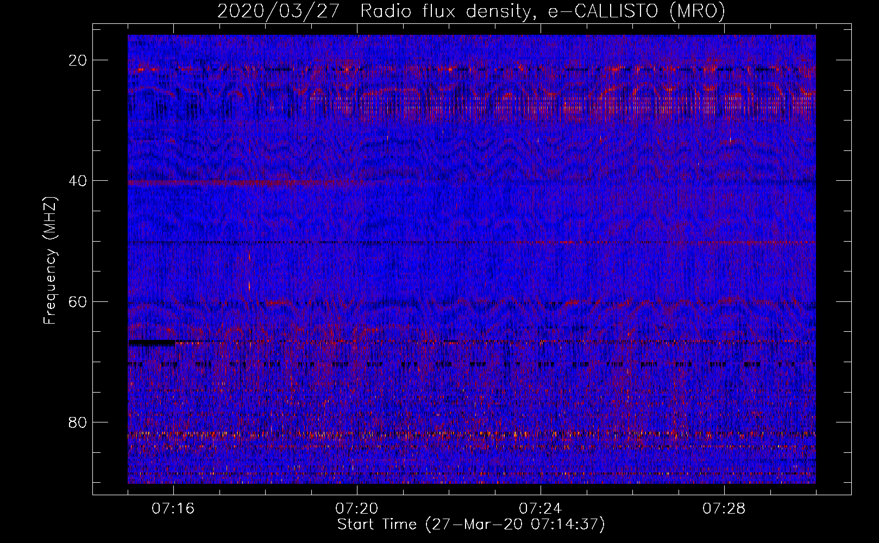Select the 80 frequency tick label
The height and width of the screenshot is (543, 879).
point(78,422)
